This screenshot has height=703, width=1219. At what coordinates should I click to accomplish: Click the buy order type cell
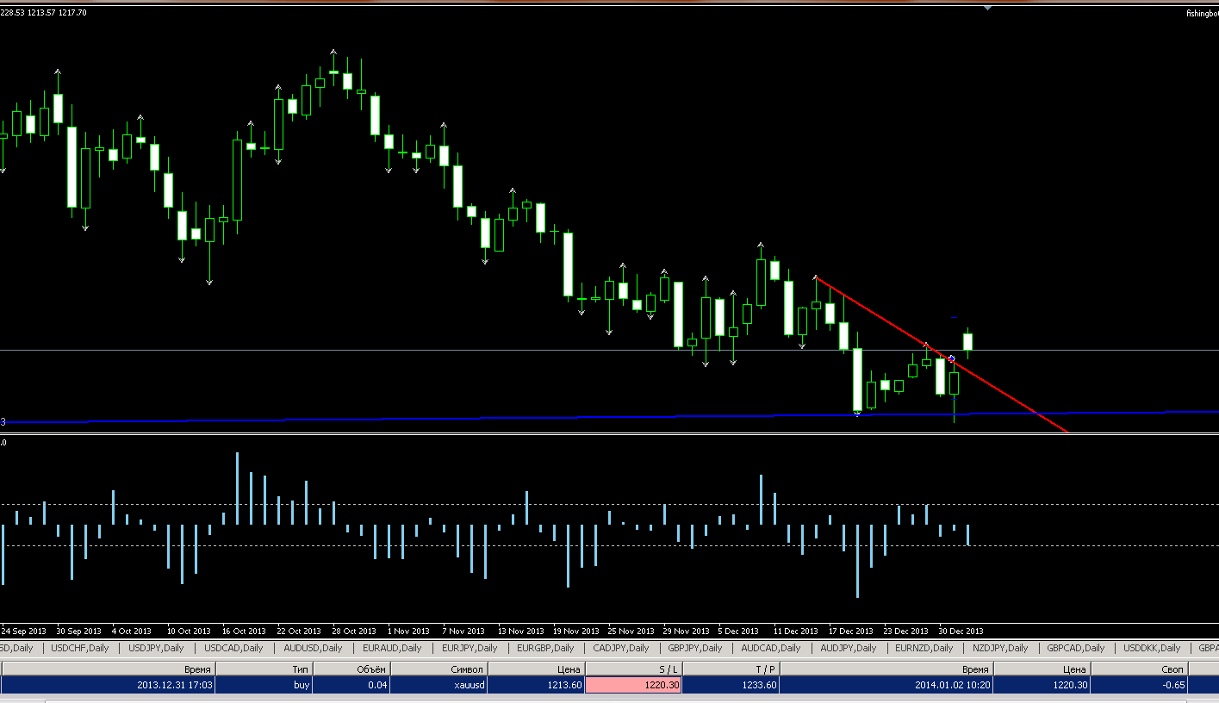click(x=264, y=686)
